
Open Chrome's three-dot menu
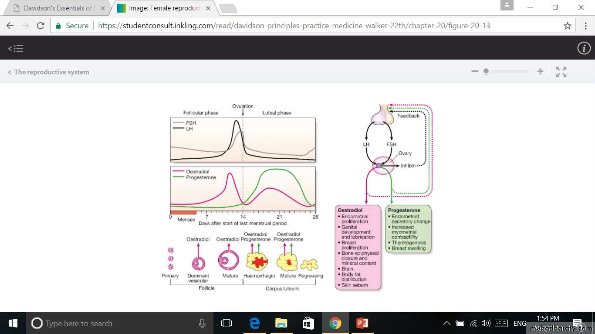click(585, 26)
